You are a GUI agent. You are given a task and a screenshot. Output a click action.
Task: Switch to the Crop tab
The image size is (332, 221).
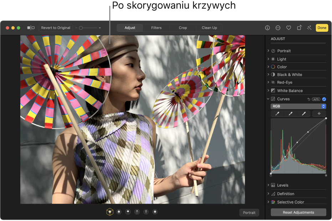[x=183, y=28]
